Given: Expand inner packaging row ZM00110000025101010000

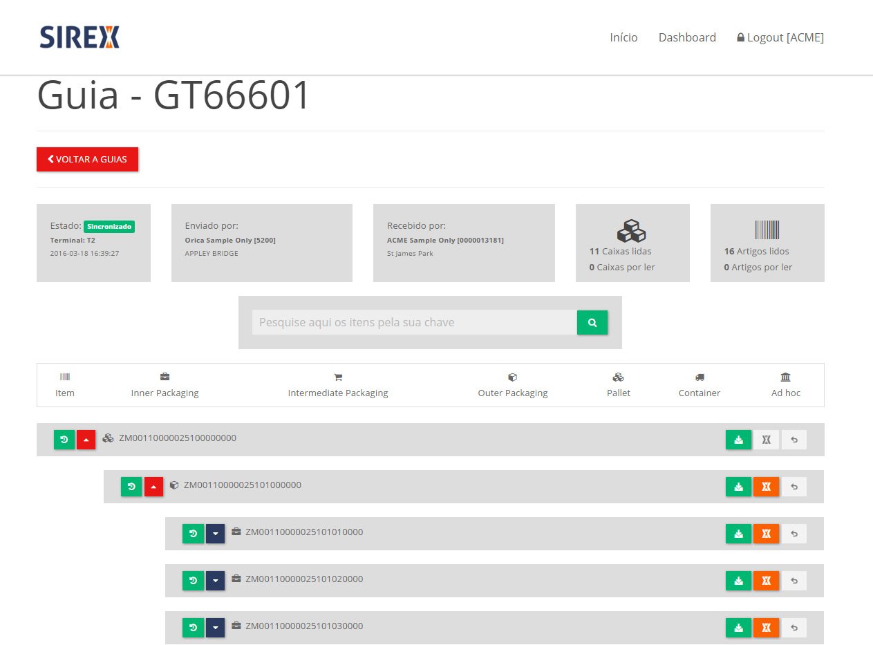Looking at the screenshot, I should click(216, 534).
